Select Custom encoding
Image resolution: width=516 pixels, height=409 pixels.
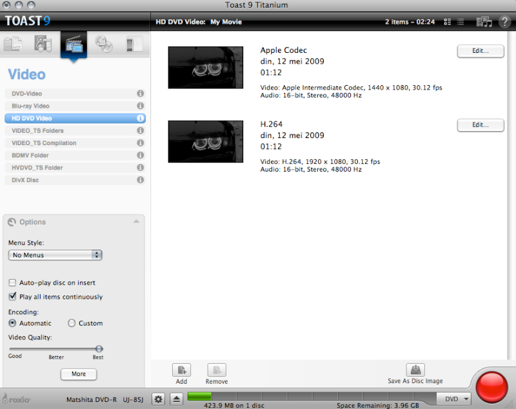pos(72,323)
